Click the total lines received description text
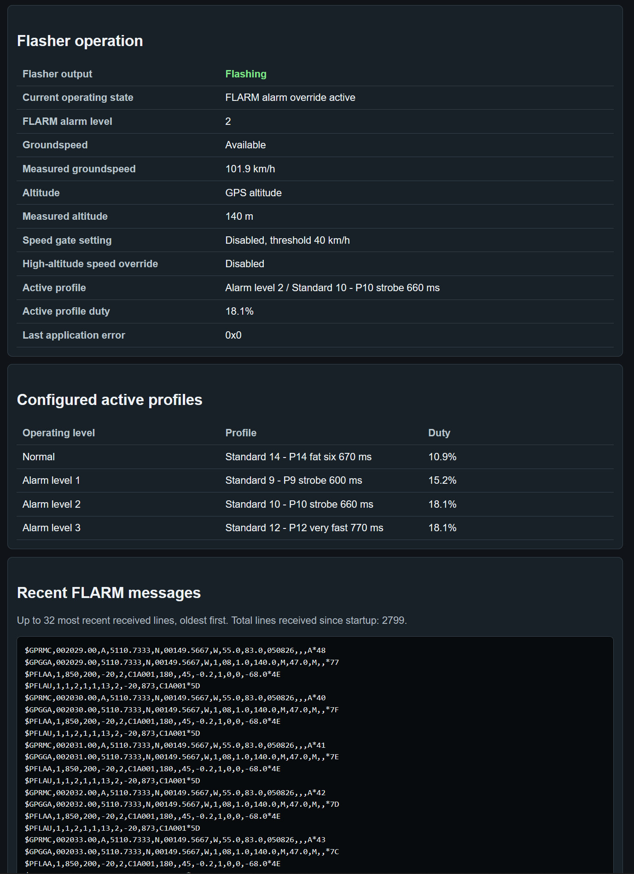 coord(212,621)
